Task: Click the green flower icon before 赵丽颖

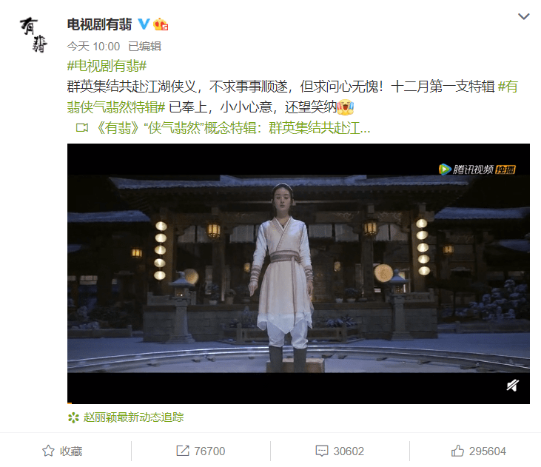Action: click(73, 417)
